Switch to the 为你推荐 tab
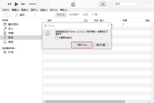The height and width of the screenshot is (103, 154). coord(73,15)
